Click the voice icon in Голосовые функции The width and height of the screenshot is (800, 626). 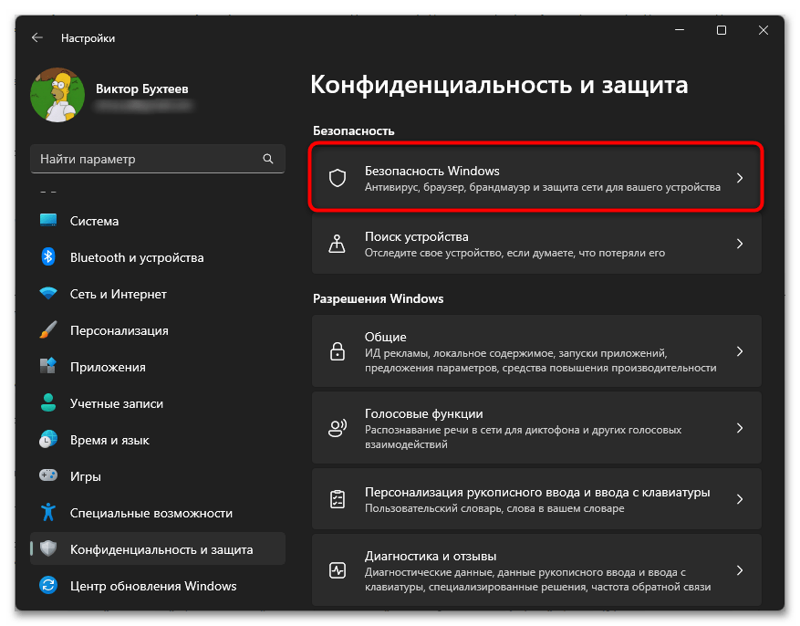(x=338, y=428)
